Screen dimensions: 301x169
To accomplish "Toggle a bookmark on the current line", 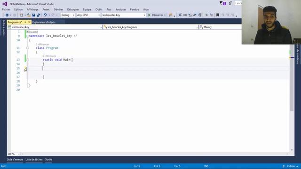I will (x=218, y=15).
